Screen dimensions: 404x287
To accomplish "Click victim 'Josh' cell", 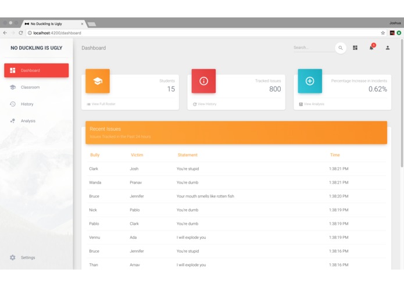I will coord(134,169).
